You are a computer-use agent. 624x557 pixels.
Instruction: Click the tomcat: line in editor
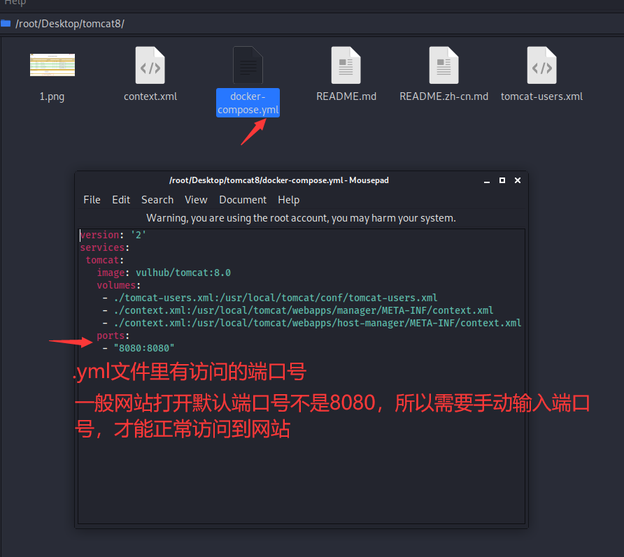pyautogui.click(x=105, y=261)
